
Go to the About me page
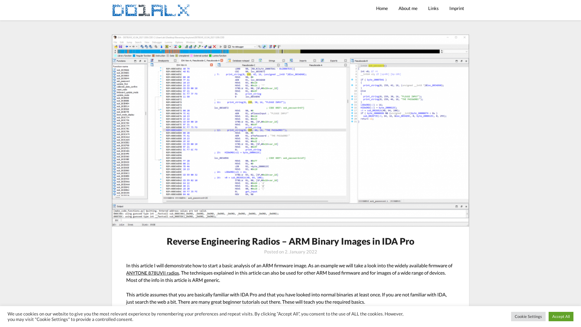(408, 8)
